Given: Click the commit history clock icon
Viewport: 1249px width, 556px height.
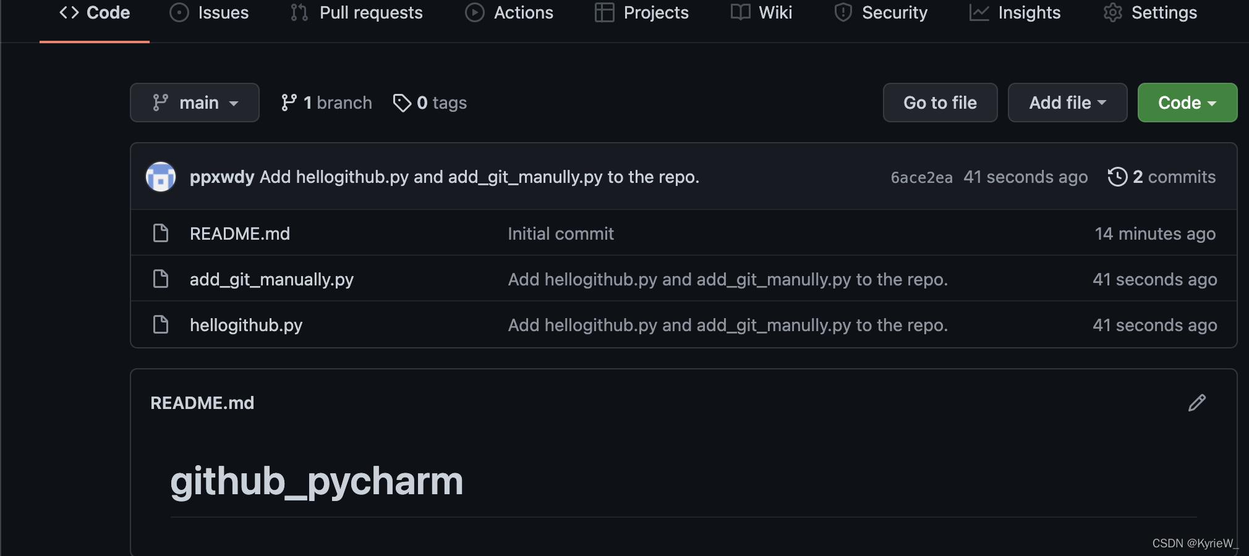Looking at the screenshot, I should (x=1117, y=177).
